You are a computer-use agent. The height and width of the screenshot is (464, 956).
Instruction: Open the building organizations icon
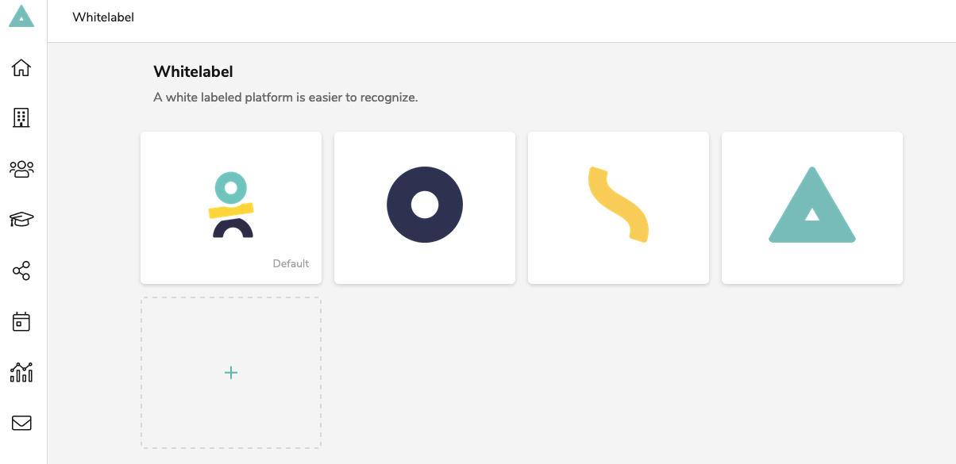coord(21,118)
